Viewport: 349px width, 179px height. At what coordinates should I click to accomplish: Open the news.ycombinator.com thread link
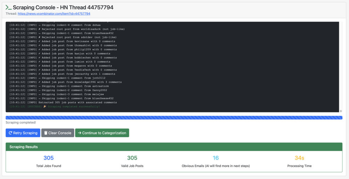(54, 14)
